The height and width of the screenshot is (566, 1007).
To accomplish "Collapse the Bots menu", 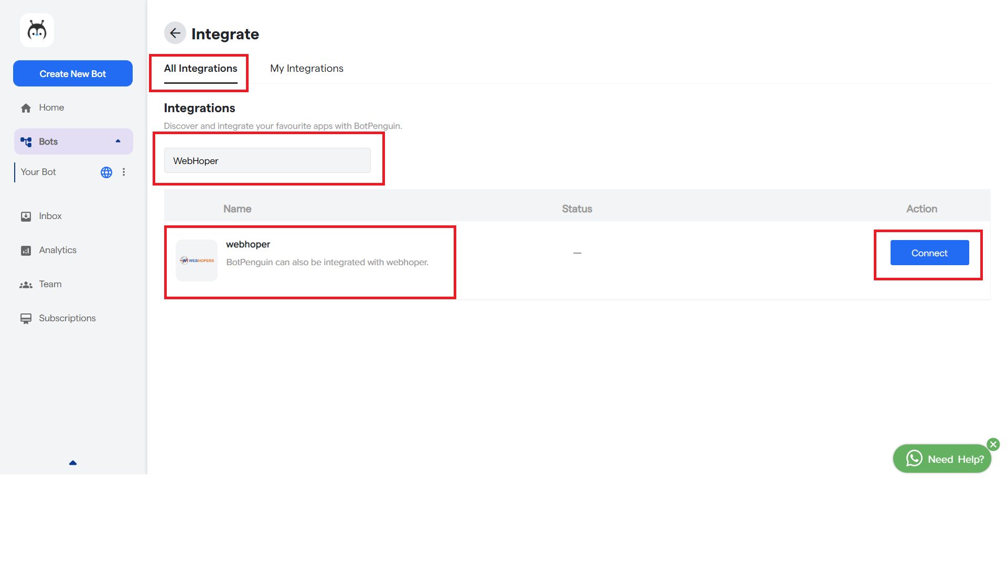I will coord(118,141).
